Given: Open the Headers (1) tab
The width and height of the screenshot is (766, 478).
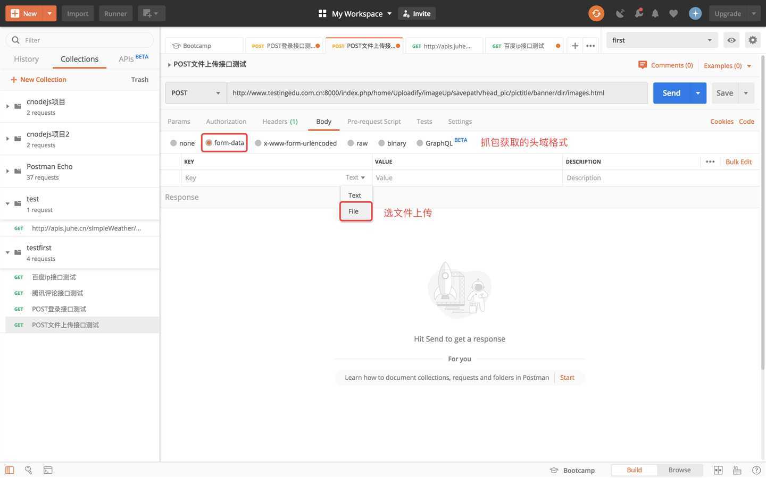Looking at the screenshot, I should click(x=280, y=122).
